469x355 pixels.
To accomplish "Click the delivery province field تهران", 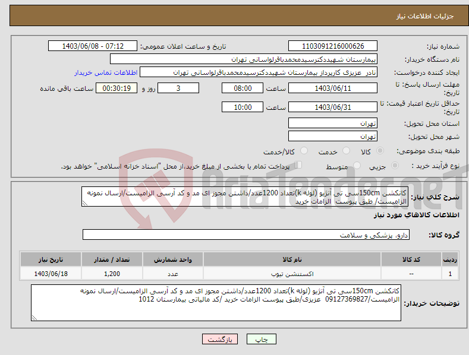I will (333, 123).
